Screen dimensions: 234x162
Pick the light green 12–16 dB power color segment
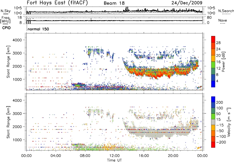[x=213, y=65]
